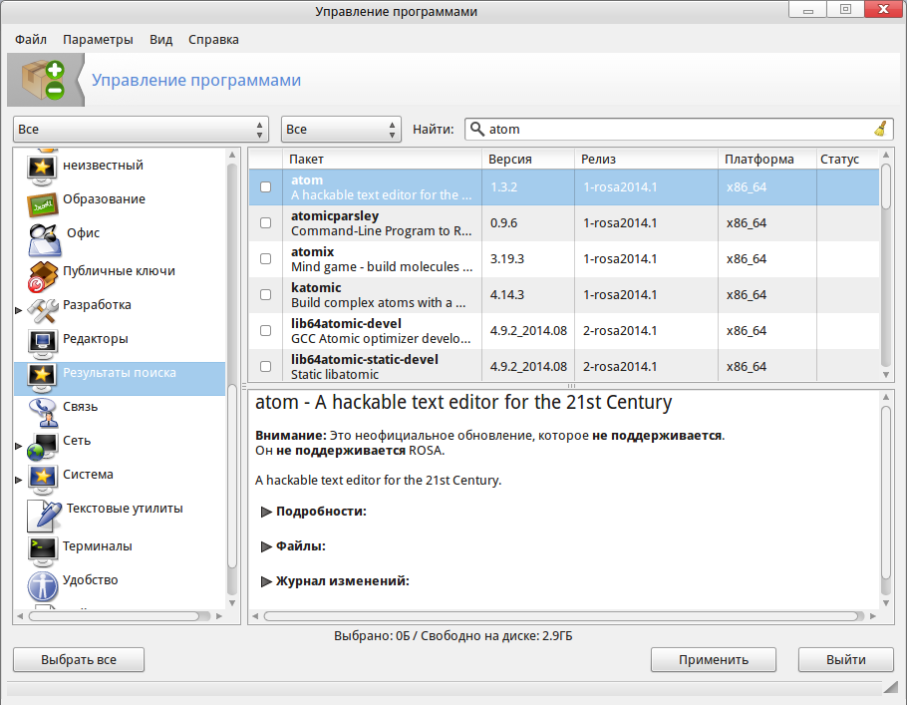Open the Справка menu
The image size is (907, 705).
[213, 40]
